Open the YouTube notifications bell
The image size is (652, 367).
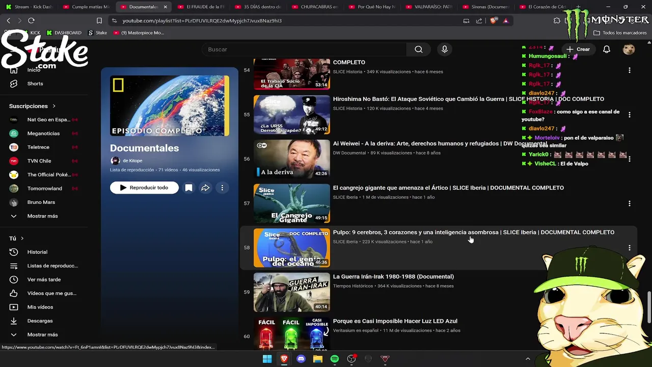[x=607, y=49]
